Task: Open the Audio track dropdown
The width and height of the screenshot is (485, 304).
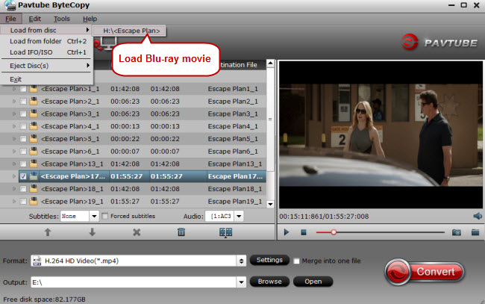Action: point(239,216)
